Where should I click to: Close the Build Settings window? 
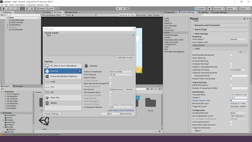coord(134,29)
